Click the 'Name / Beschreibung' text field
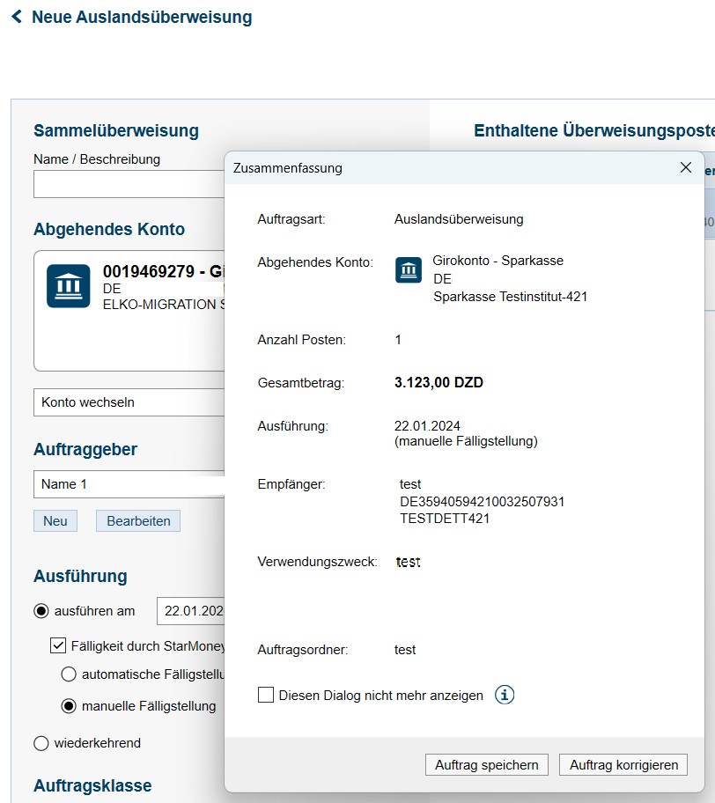The width and height of the screenshot is (715, 803). [x=129, y=184]
